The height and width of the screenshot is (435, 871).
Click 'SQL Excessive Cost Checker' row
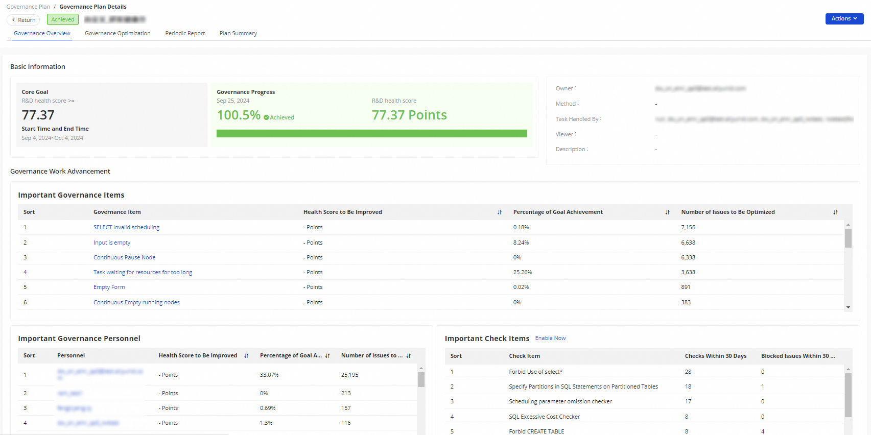tap(545, 417)
